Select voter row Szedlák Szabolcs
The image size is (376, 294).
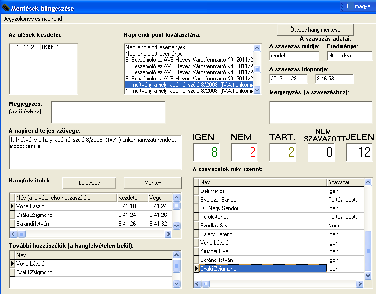click(279, 226)
